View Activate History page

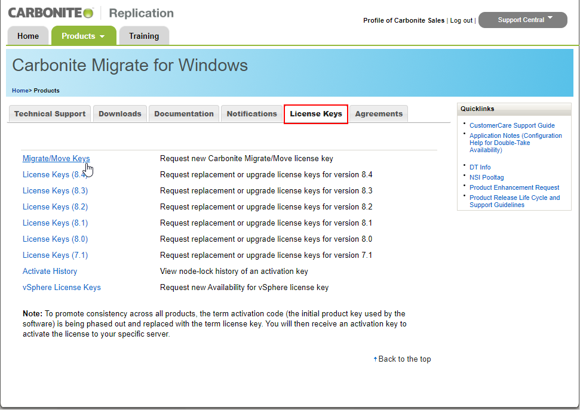[50, 272]
